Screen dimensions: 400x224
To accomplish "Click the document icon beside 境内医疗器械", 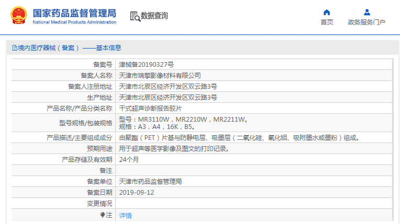I will click(15, 48).
